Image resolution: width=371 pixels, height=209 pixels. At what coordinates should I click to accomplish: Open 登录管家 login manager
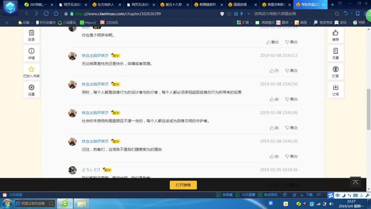pos(323,23)
